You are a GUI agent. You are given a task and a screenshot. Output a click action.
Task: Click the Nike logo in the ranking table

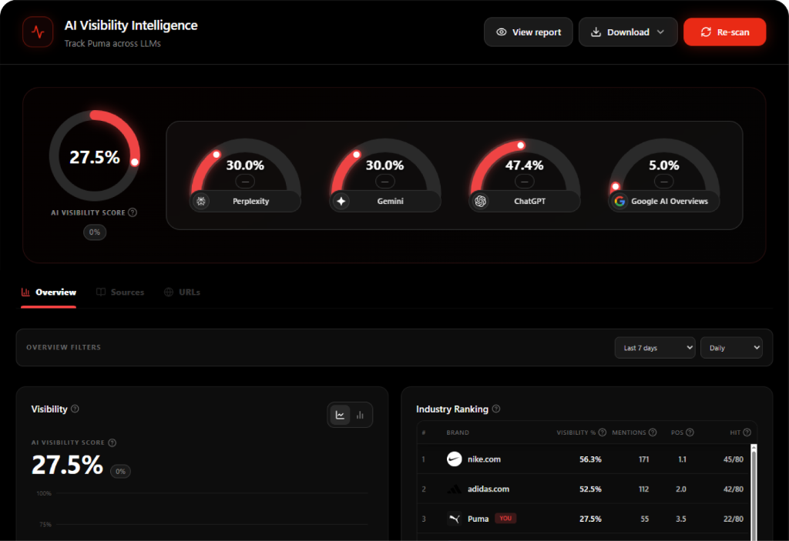[455, 459]
